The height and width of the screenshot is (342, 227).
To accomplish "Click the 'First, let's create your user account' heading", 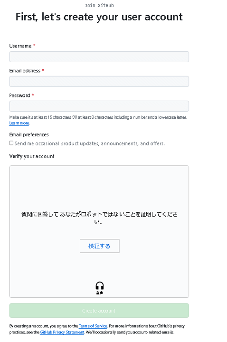I will pyautogui.click(x=99, y=17).
